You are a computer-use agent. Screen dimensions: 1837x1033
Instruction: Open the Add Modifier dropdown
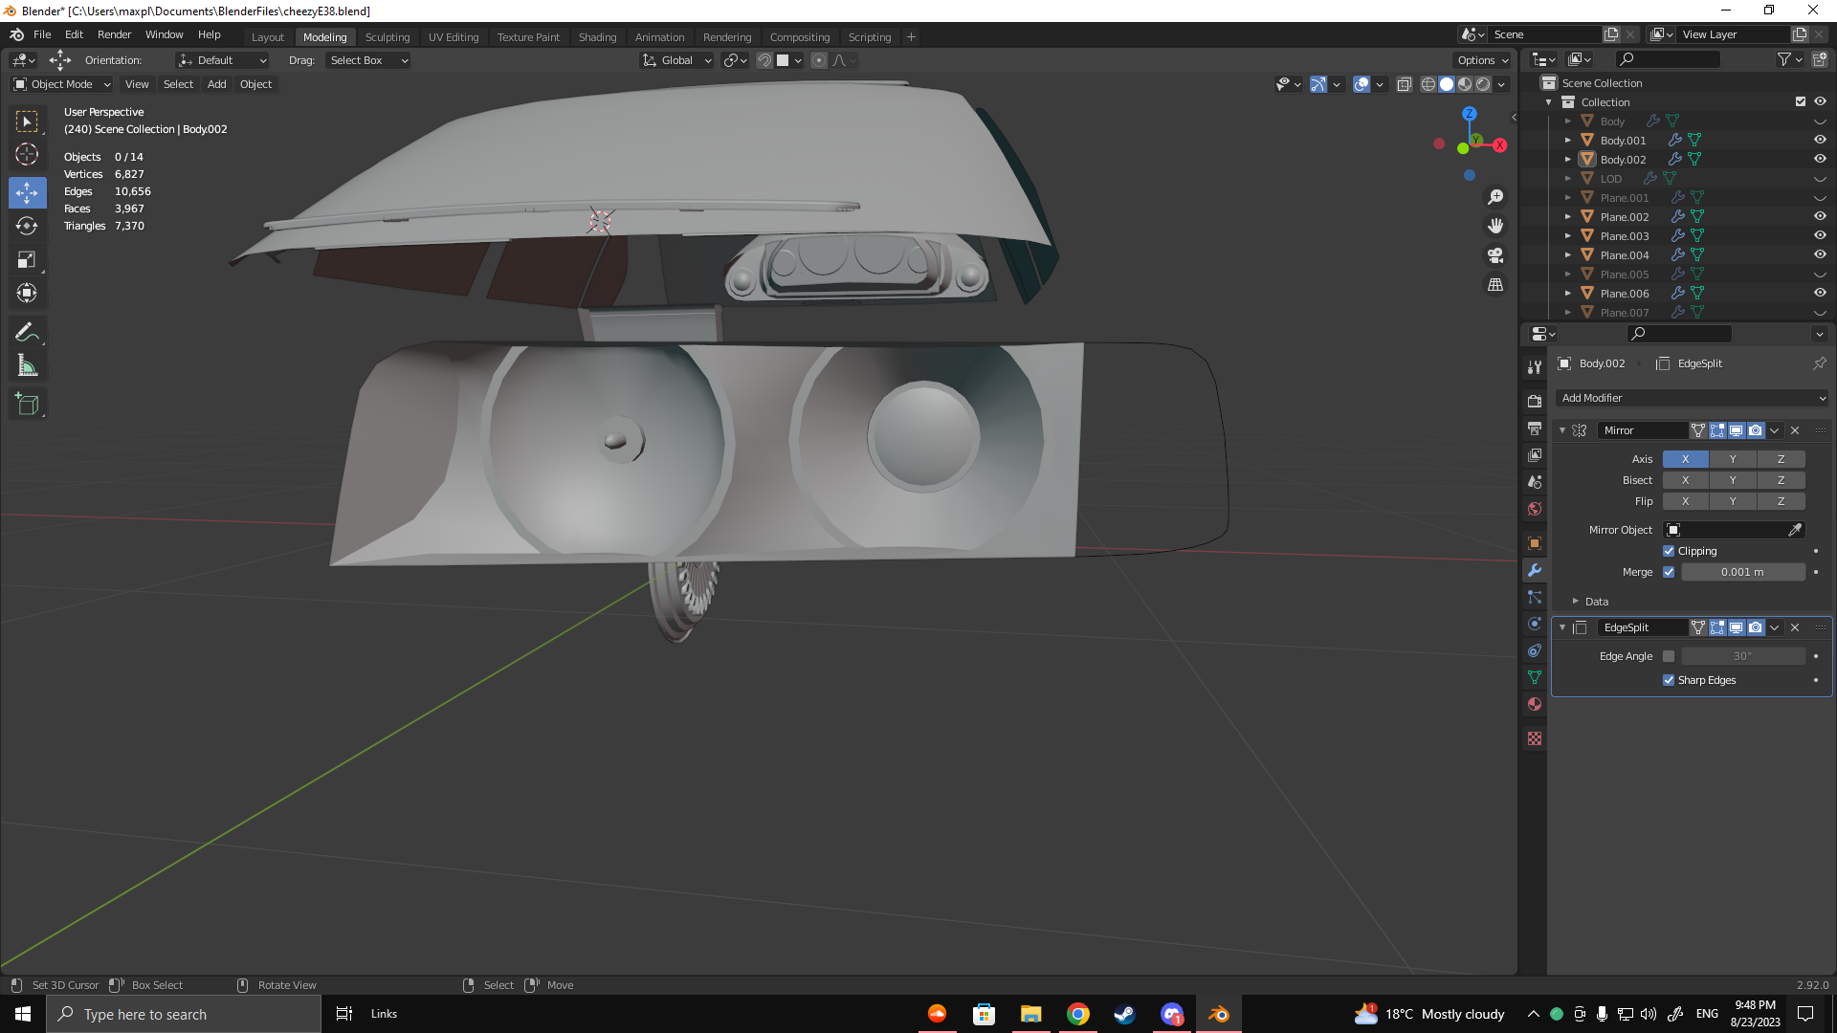tap(1693, 398)
